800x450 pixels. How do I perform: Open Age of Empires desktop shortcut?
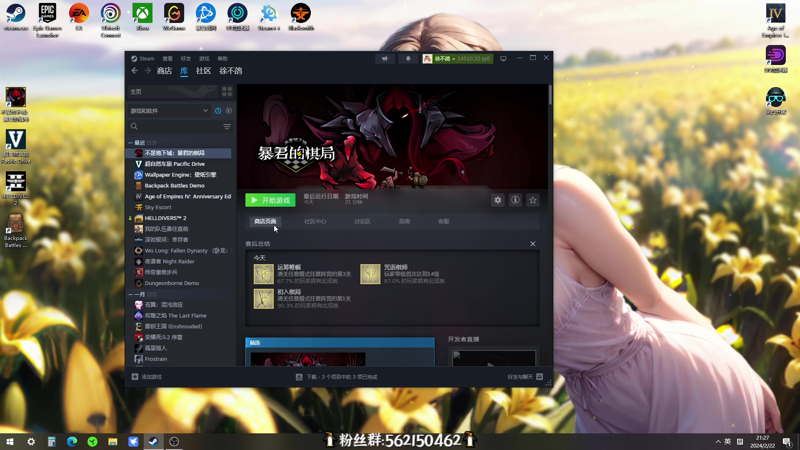[775, 20]
